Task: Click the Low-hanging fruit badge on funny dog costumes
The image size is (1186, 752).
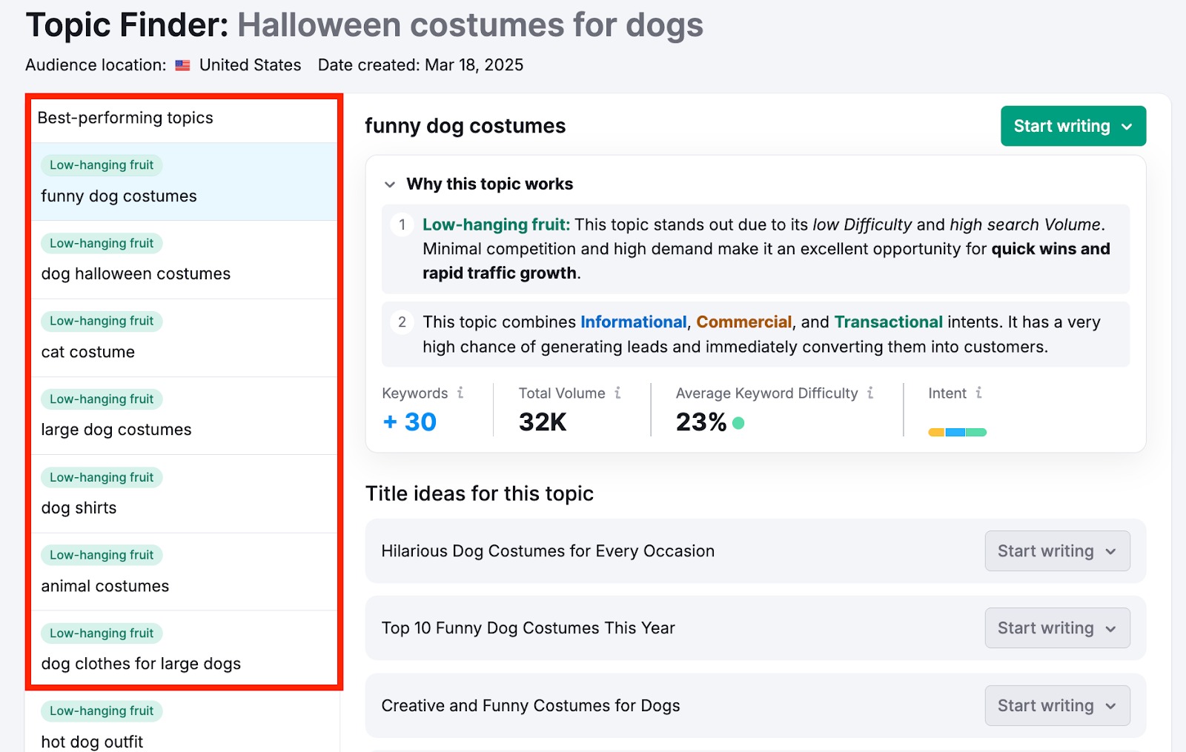Action: (x=101, y=164)
